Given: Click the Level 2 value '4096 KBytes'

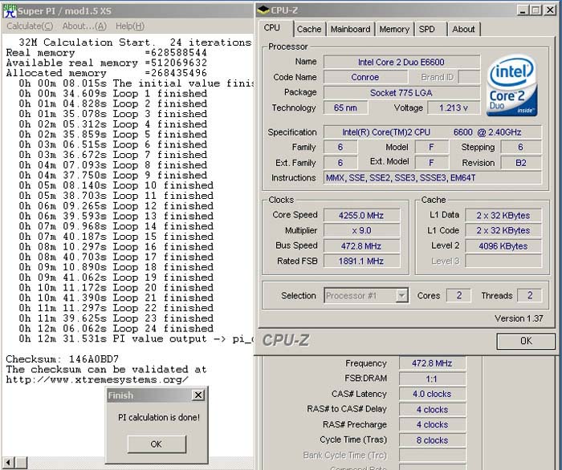Looking at the screenshot, I should [503, 246].
